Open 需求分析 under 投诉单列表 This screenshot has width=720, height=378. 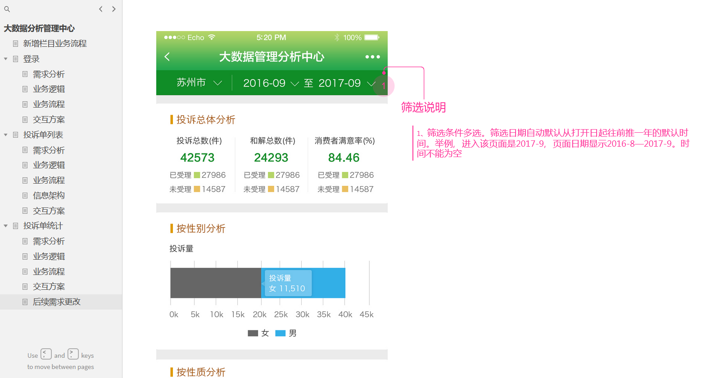49,150
